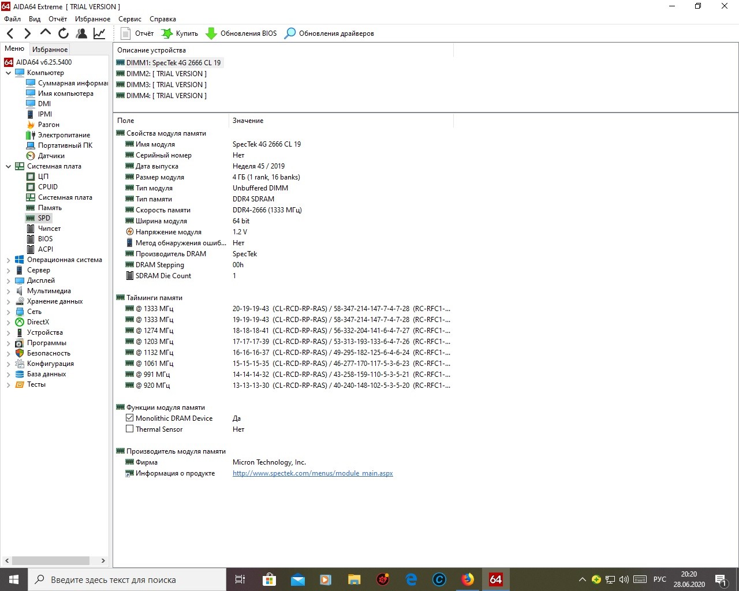Expand the Сервер node

coord(8,271)
